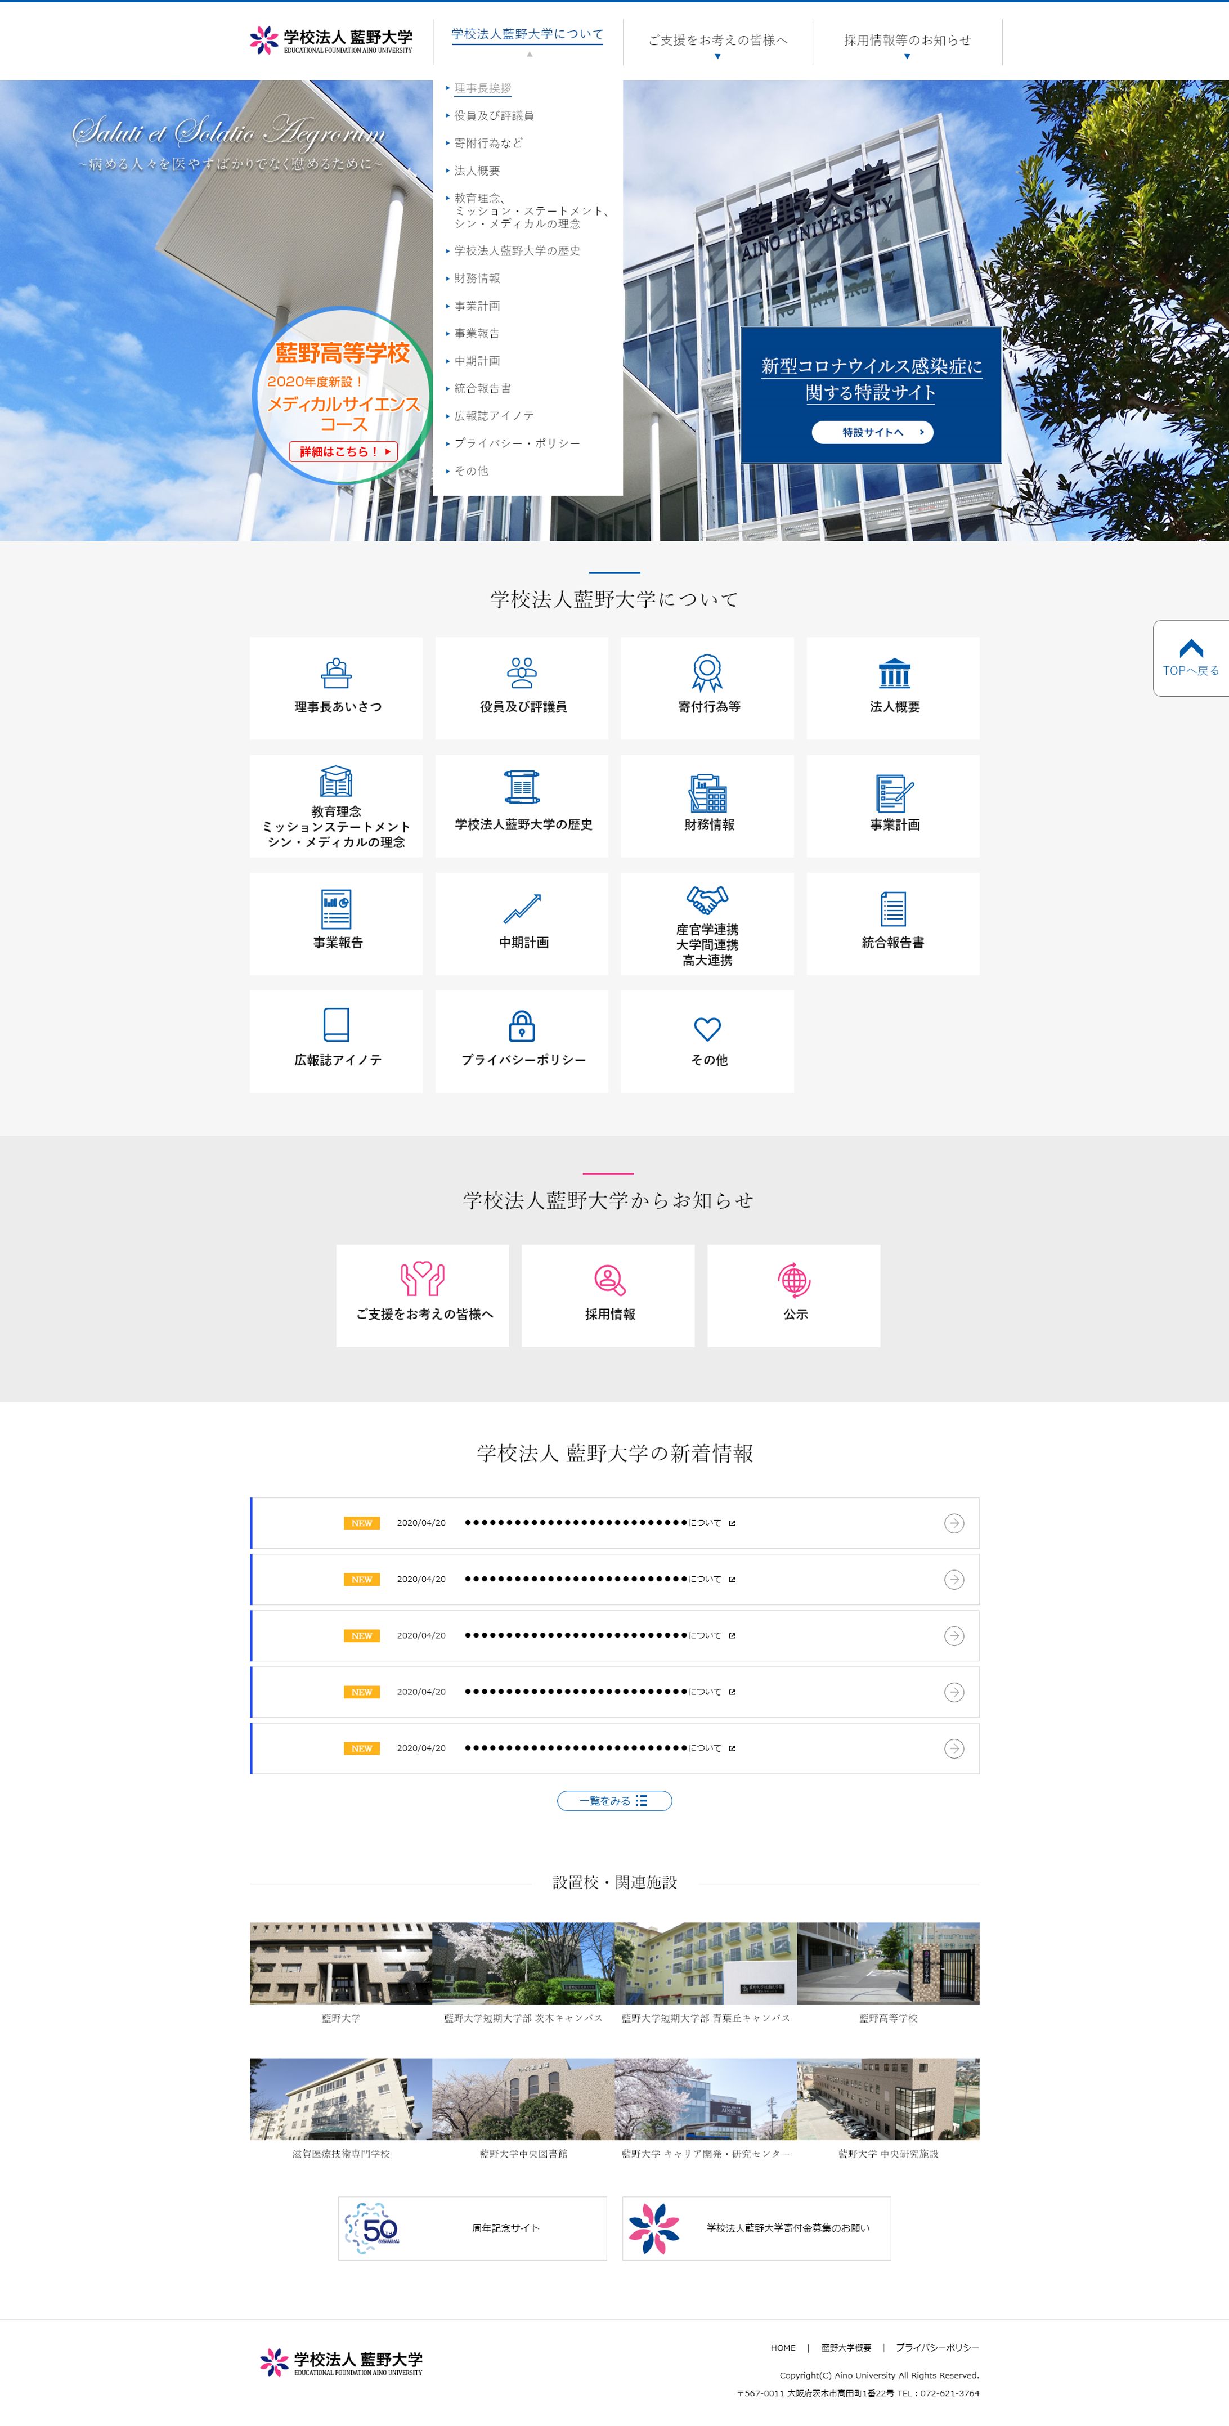This screenshot has width=1229, height=2426.
Task: Click arrow circle on first news item
Action: [x=953, y=1523]
